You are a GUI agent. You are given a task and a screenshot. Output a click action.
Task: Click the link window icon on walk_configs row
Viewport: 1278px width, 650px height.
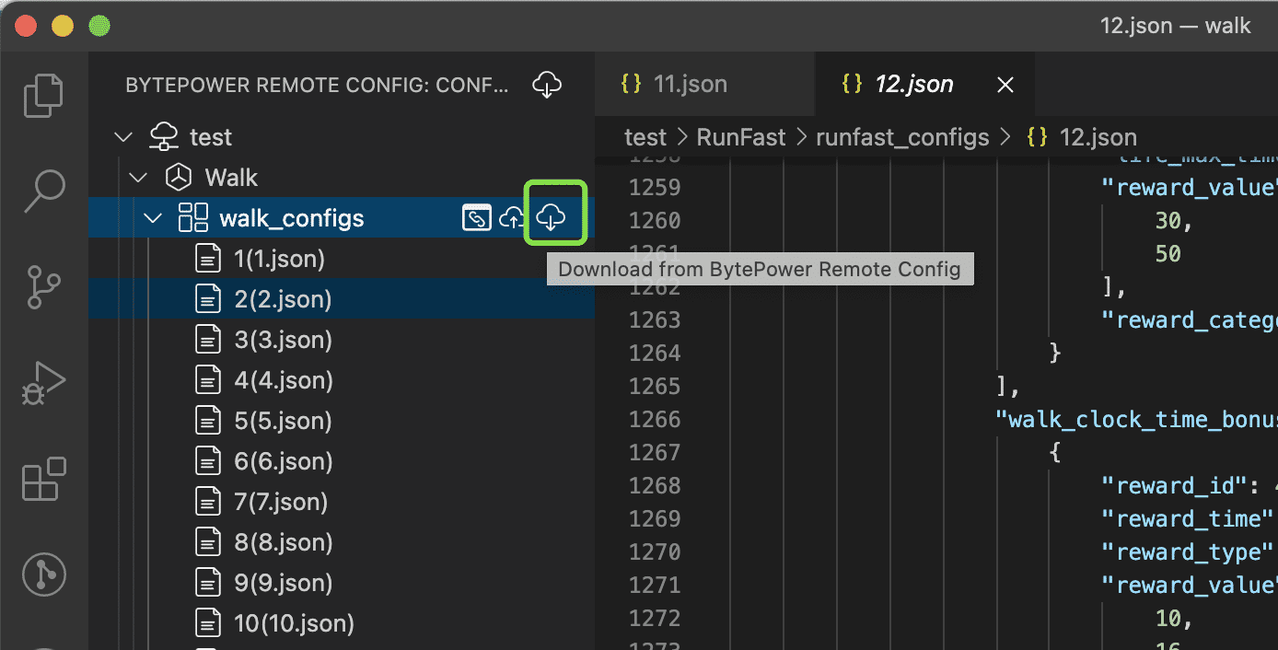click(x=476, y=218)
